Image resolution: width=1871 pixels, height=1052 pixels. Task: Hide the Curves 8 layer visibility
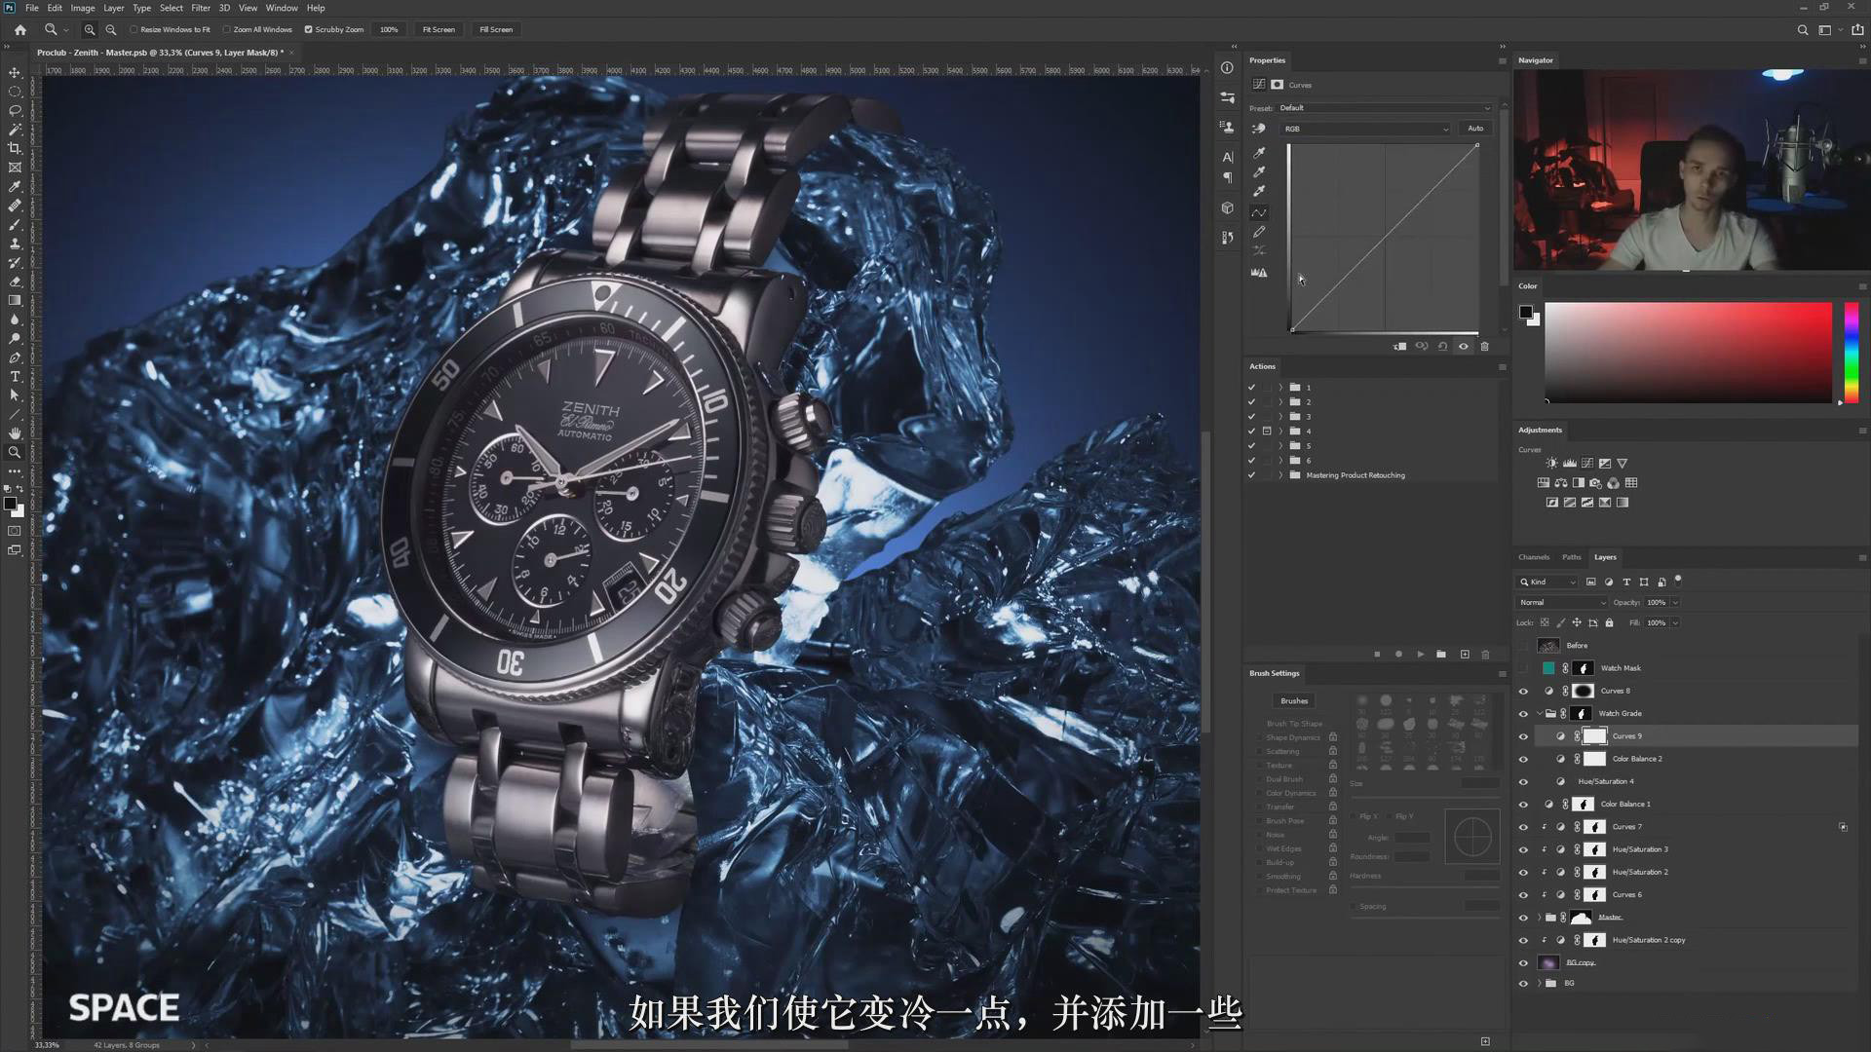pyautogui.click(x=1524, y=691)
